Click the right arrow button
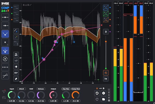This screenshot has width=155, height=104. [16, 67]
